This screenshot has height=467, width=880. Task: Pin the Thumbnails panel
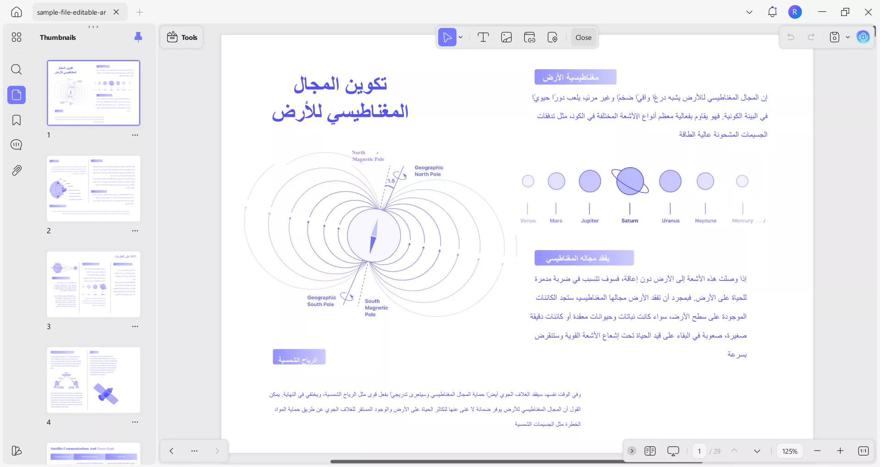138,37
